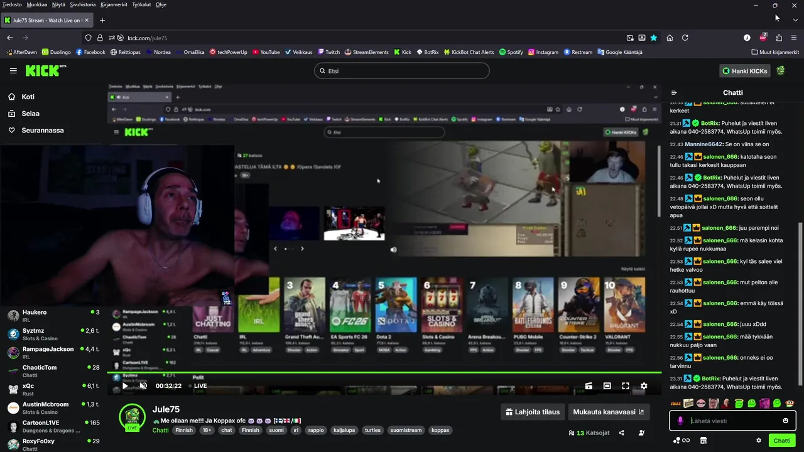Open player settings gear
804x452 pixels.
pos(644,386)
